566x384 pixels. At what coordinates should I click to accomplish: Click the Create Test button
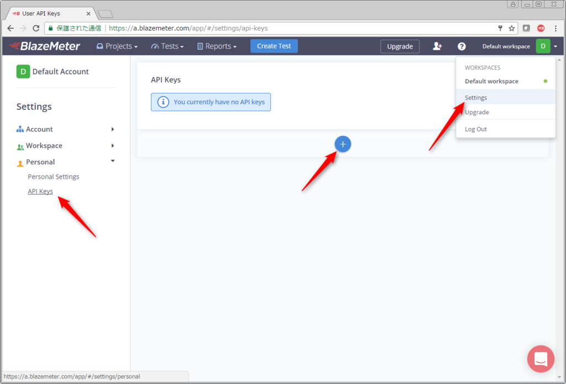274,46
